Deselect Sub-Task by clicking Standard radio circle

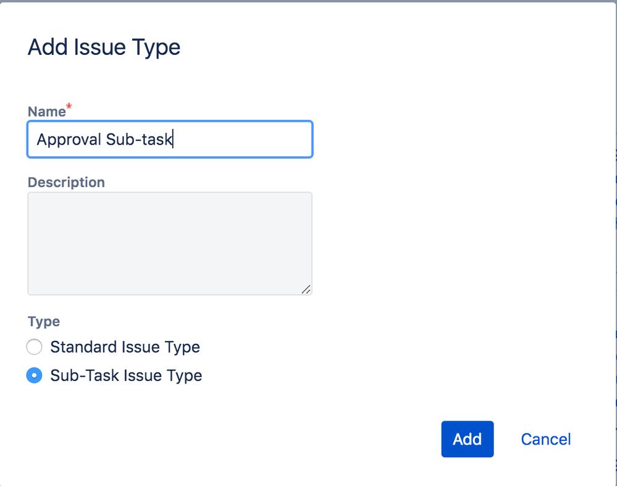34,347
